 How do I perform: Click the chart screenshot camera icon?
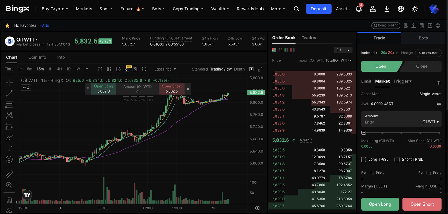pyautogui.click(x=135, y=69)
